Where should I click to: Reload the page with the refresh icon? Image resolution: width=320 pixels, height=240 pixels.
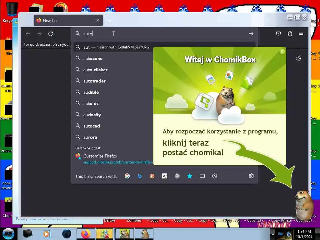[x=51, y=34]
